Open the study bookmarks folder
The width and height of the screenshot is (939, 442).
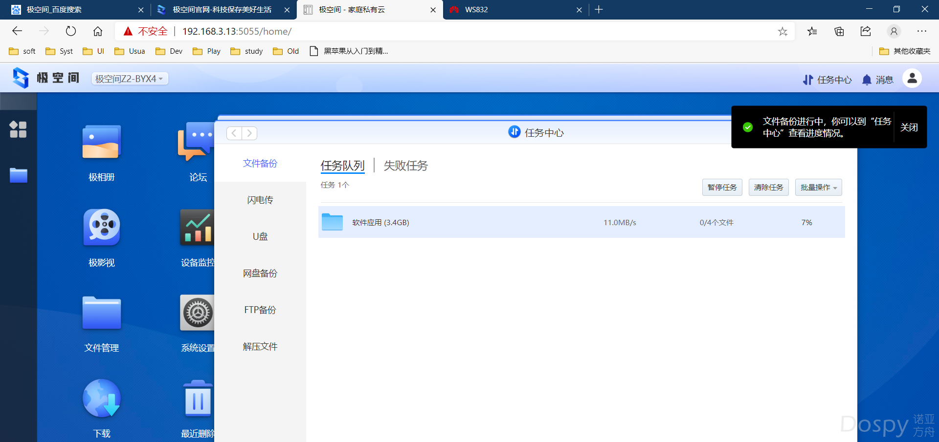pyautogui.click(x=247, y=51)
